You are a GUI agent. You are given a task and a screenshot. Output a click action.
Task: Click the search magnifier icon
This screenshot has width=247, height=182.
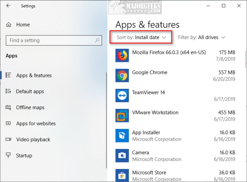[97, 40]
